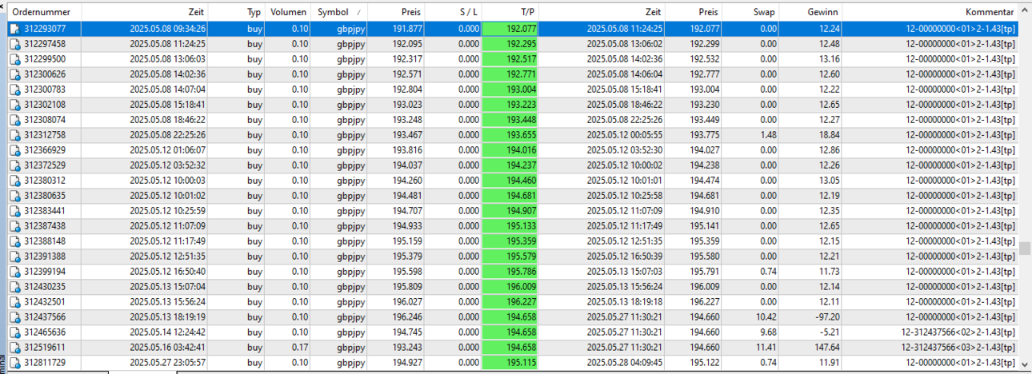Click the comment 12-312437566<02>2-1.43[tp]
The width and height of the screenshot is (1032, 374).
(960, 332)
